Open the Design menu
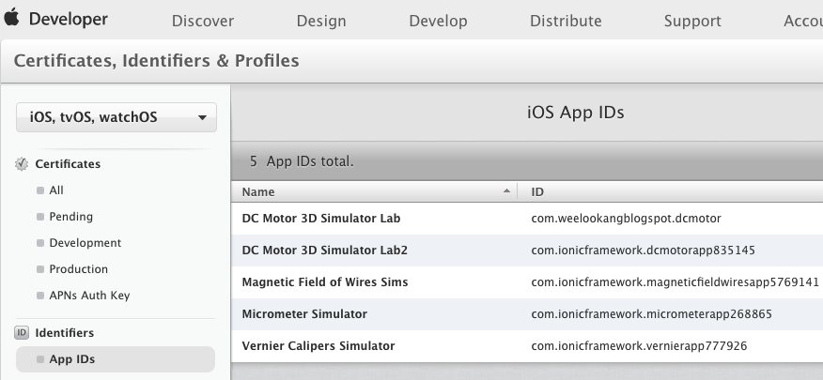823x380 pixels. pyautogui.click(x=321, y=21)
